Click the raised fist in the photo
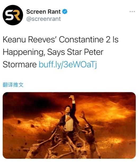 tap(71, 97)
